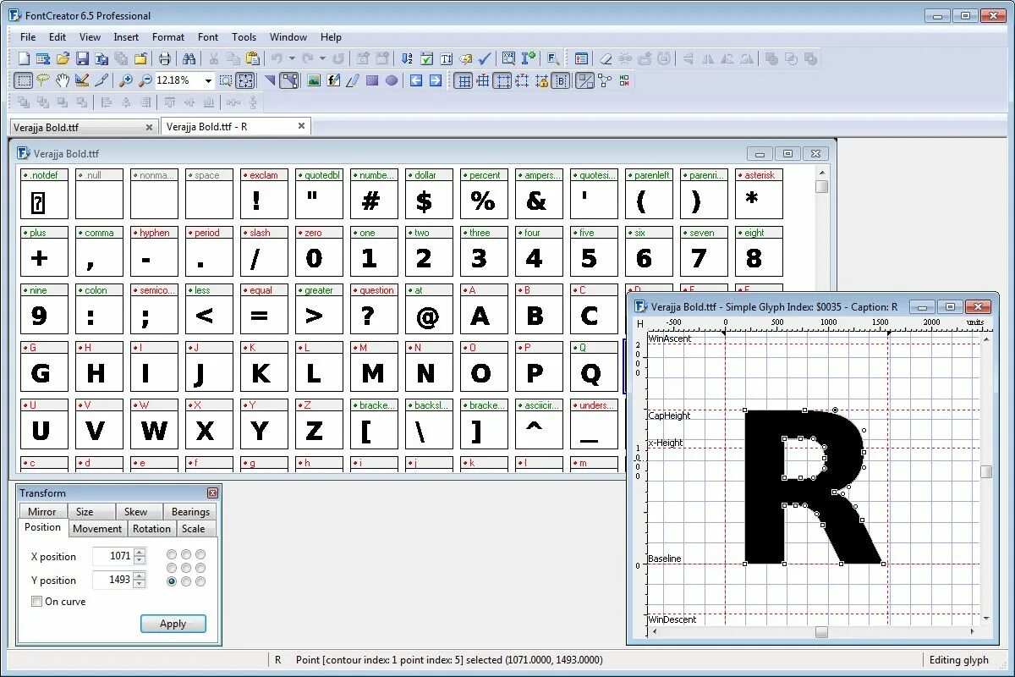This screenshot has width=1015, height=677.
Task: Select the Hand panning tool
Action: point(62,80)
